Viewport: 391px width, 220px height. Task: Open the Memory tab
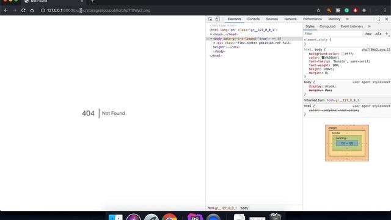pos(334,19)
